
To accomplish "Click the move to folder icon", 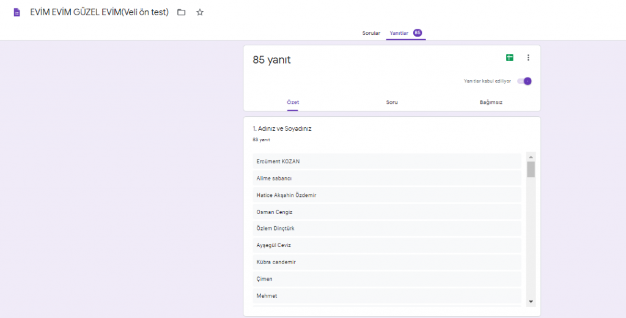I will coord(182,12).
